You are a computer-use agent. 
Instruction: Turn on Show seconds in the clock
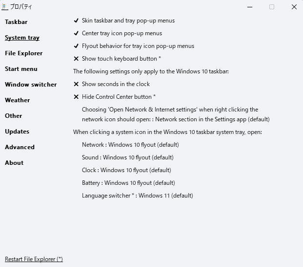[112, 84]
